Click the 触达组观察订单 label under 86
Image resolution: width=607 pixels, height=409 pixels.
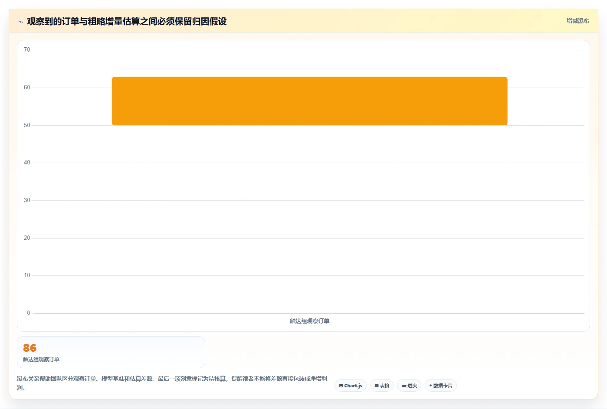pos(41,359)
